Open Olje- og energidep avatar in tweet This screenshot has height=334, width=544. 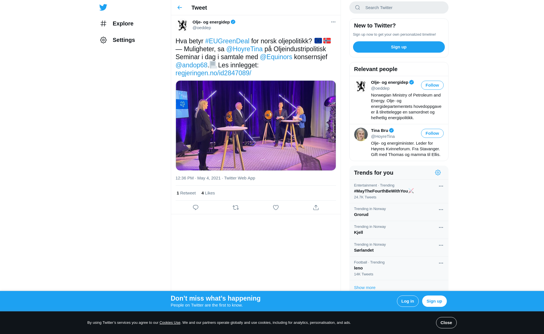(x=182, y=25)
